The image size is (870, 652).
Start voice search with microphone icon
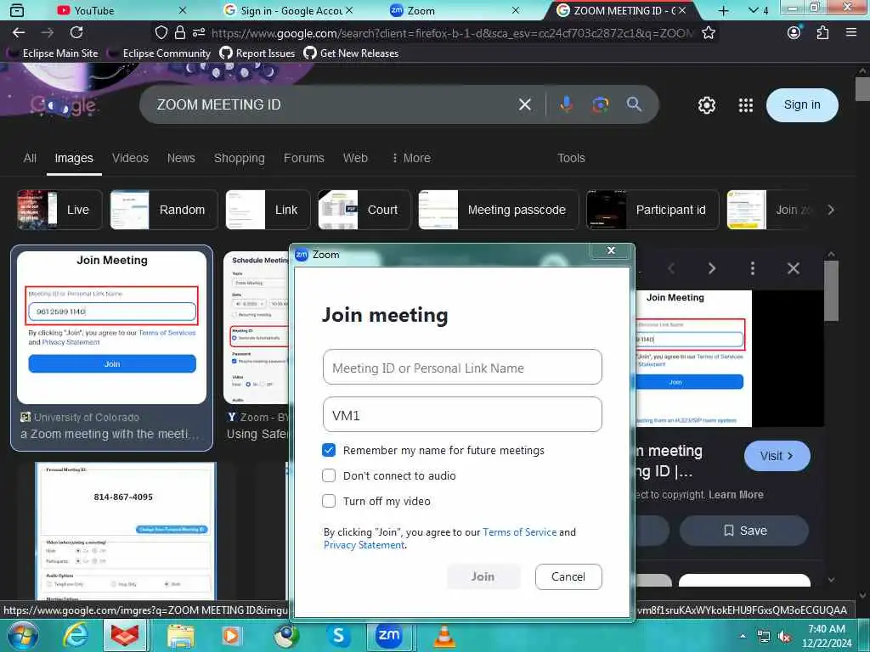[x=566, y=104]
